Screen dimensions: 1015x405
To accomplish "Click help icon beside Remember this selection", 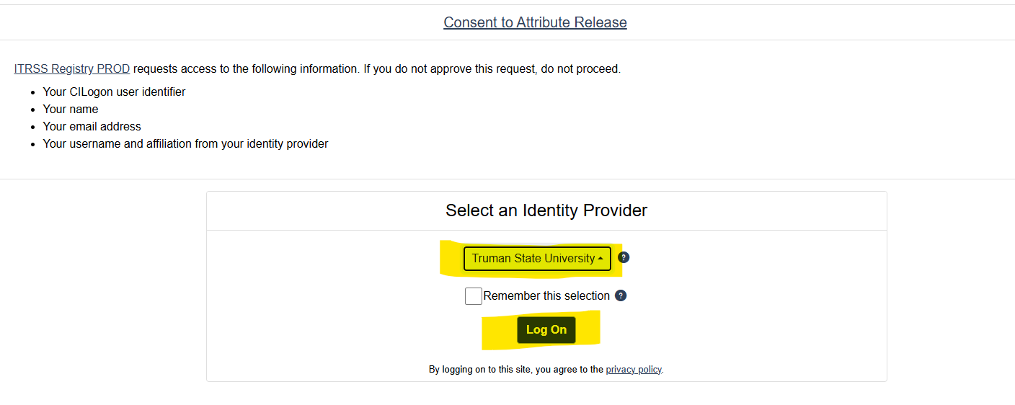I will click(x=621, y=295).
